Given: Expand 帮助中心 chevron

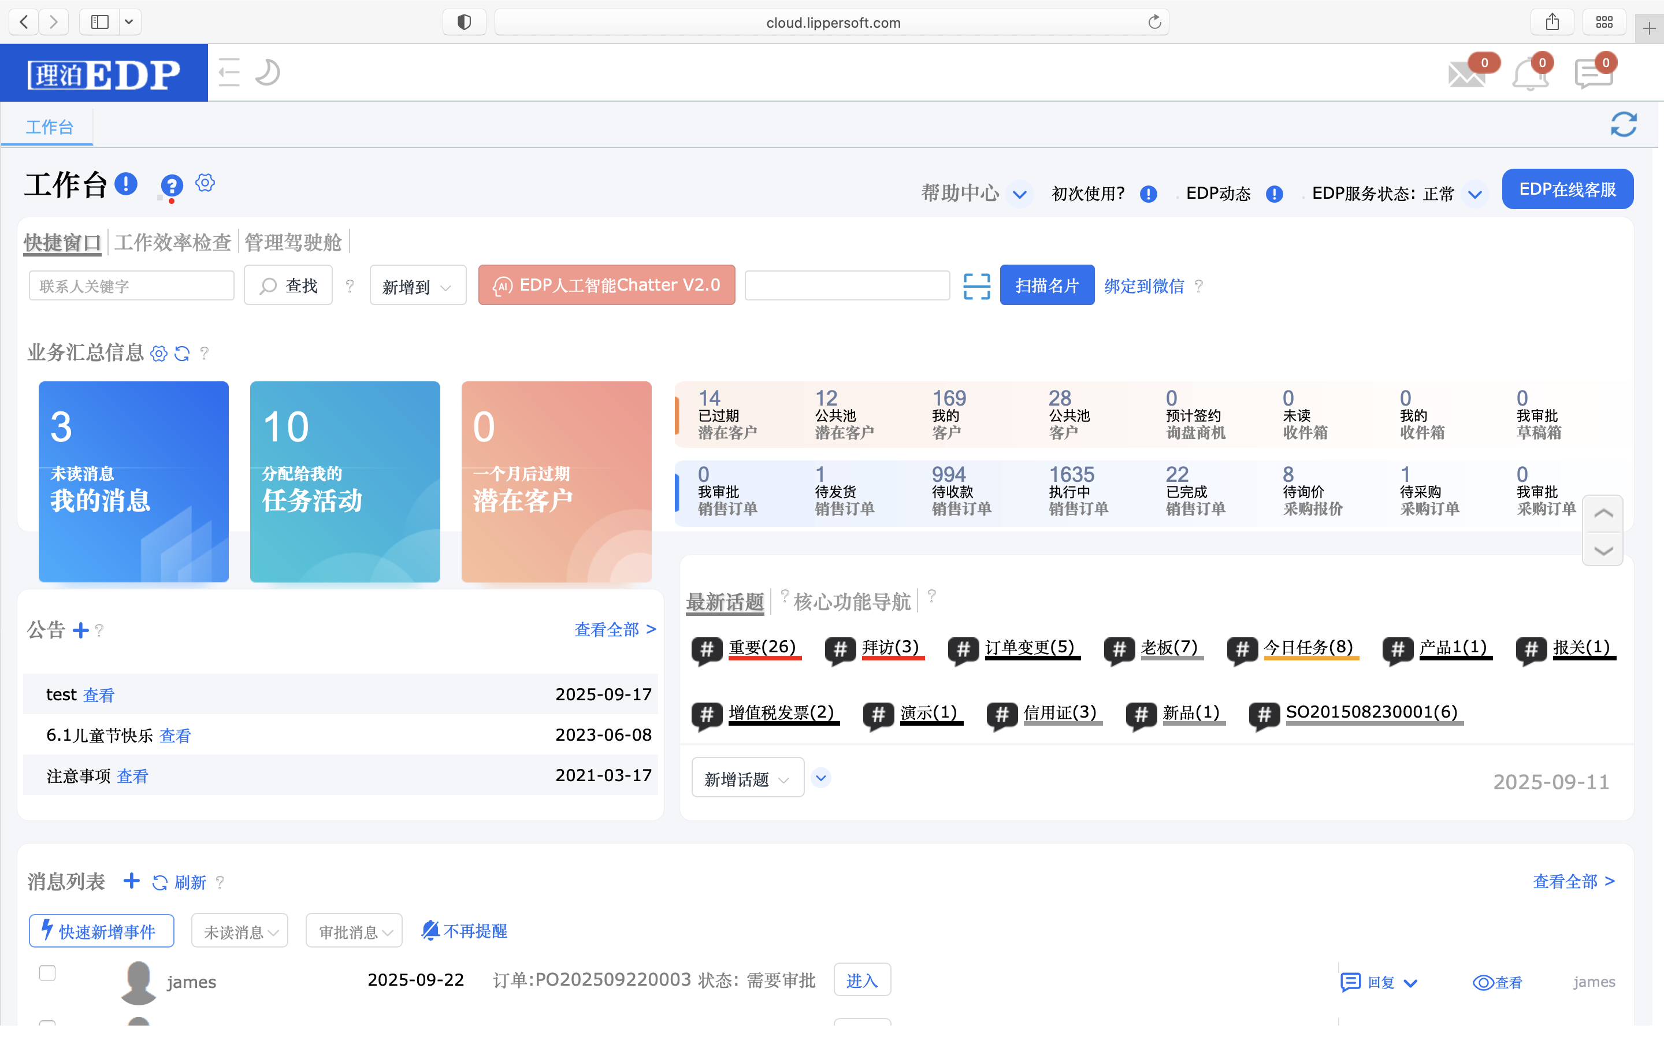Looking at the screenshot, I should [x=1020, y=195].
